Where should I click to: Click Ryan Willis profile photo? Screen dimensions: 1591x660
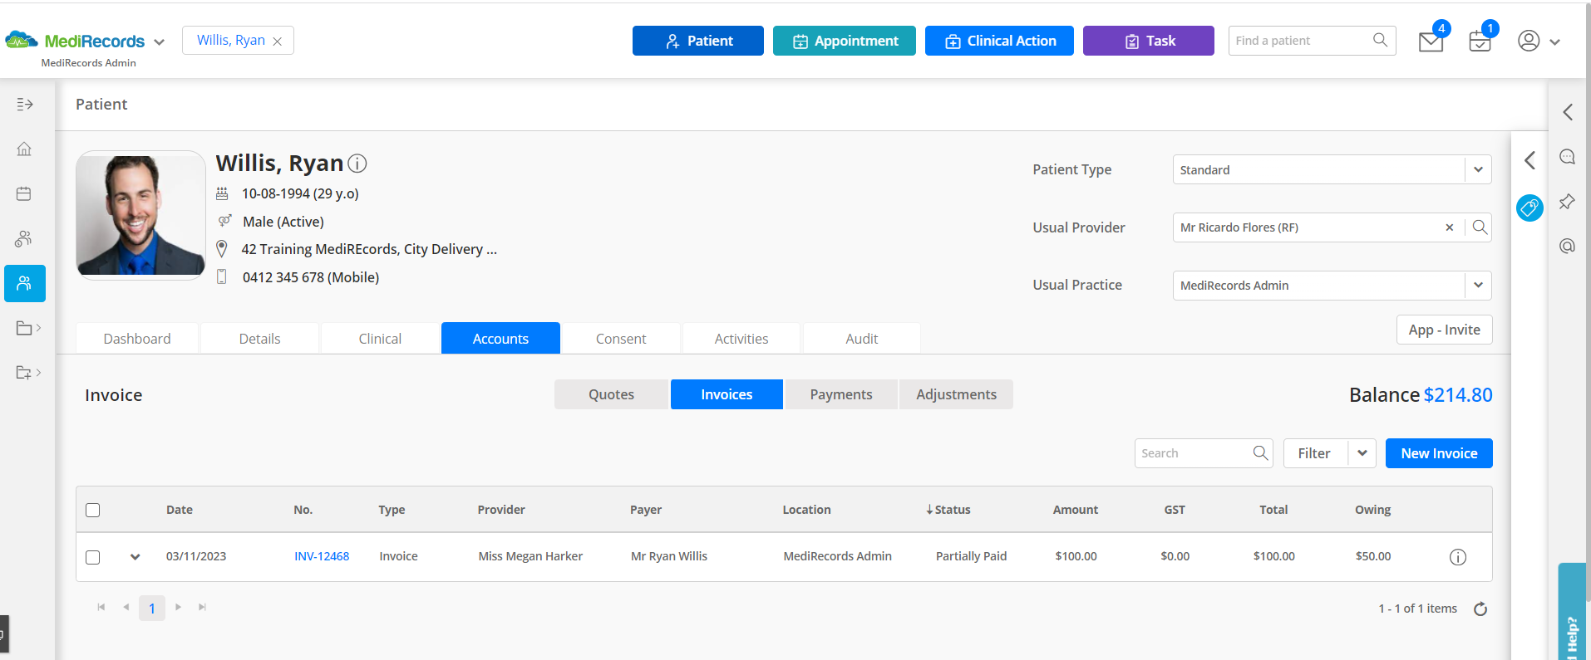coord(140,215)
